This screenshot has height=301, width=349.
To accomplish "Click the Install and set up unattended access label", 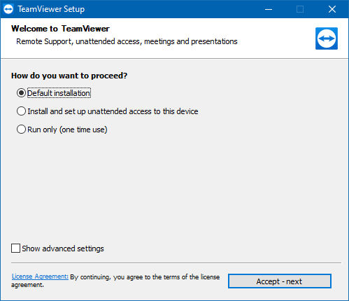I will pos(113,111).
